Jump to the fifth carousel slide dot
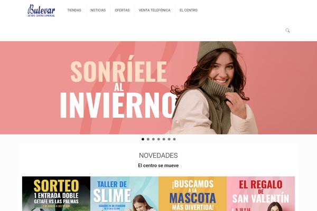Viewport: 317px width, 211px height. pyautogui.click(x=164, y=139)
